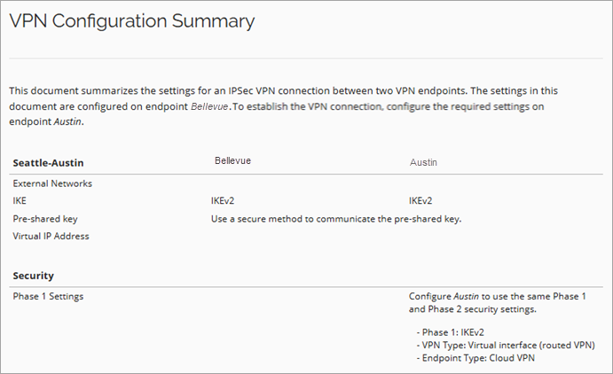Click the Virtual IP Address row label
Image resolution: width=613 pixels, height=374 pixels.
point(51,236)
